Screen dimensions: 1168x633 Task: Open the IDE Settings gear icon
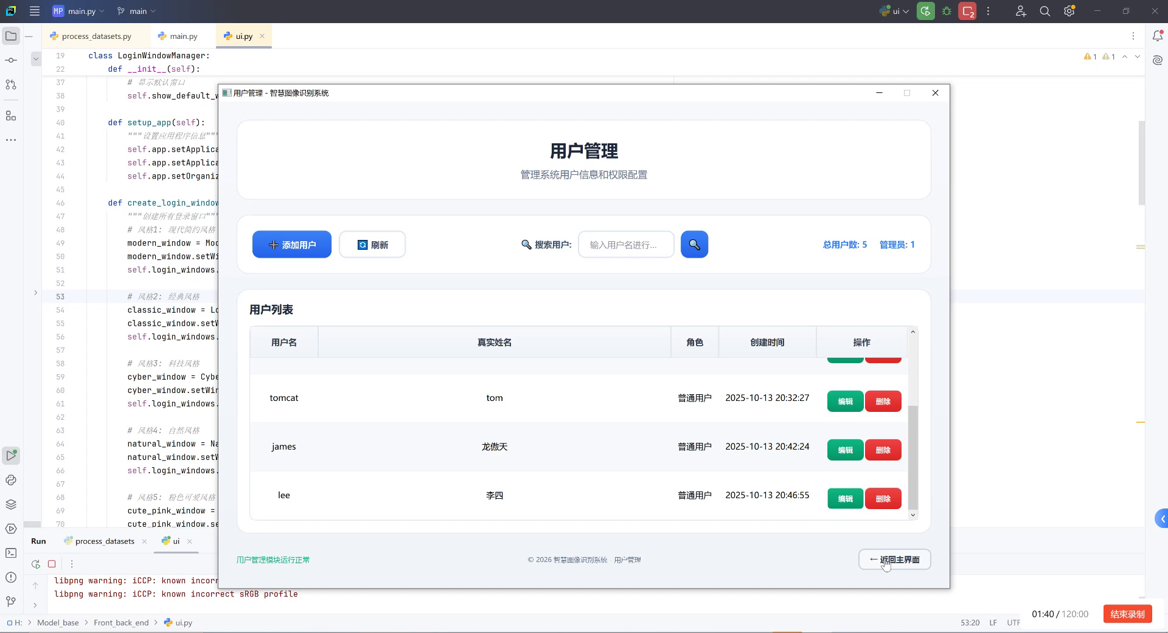click(1069, 11)
